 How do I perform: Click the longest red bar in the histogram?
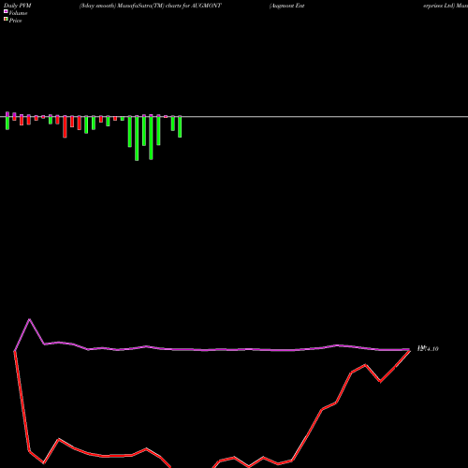pyautogui.click(x=65, y=126)
